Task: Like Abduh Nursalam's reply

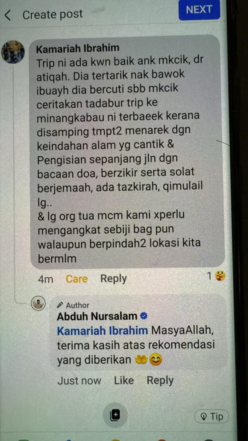Action: (124, 381)
